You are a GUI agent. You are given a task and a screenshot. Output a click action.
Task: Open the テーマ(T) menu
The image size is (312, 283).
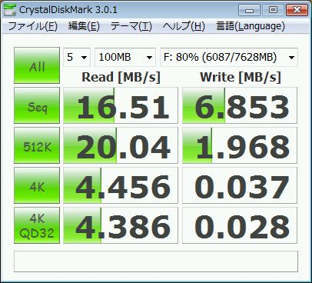pyautogui.click(x=131, y=26)
